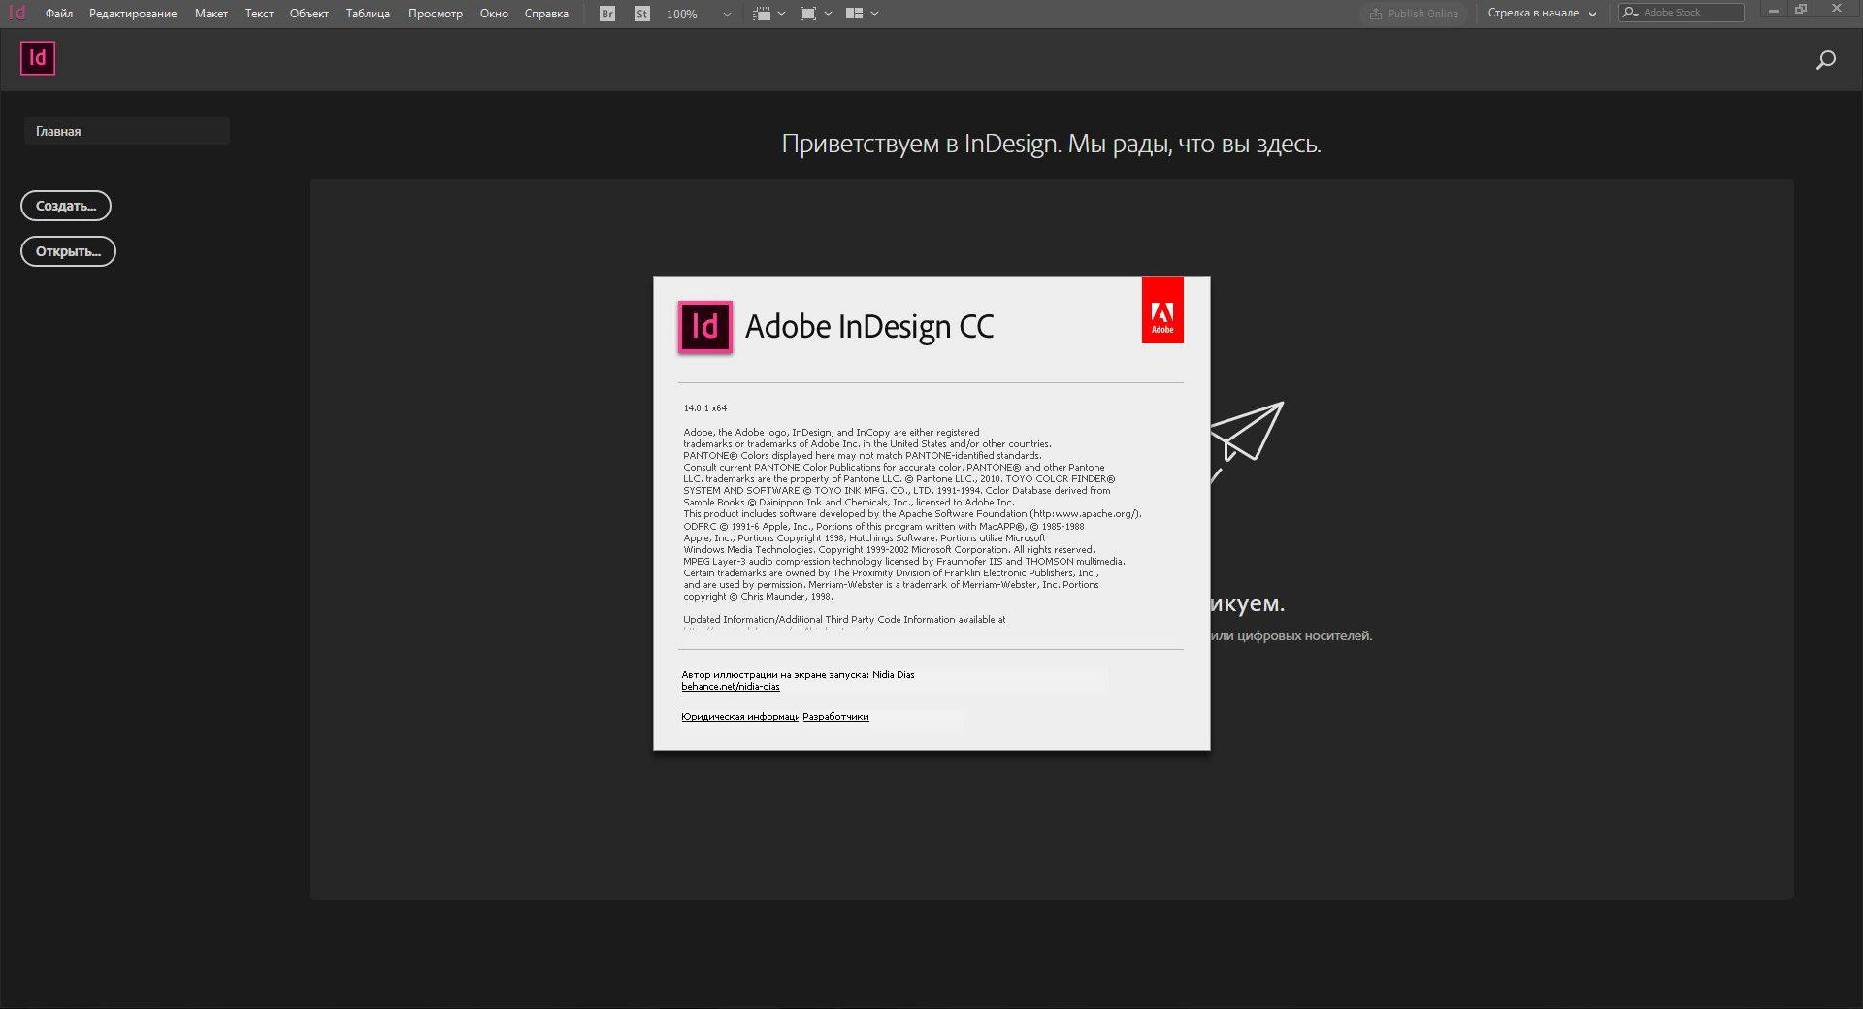Click the red Adobe logo in dialog

tap(1162, 309)
